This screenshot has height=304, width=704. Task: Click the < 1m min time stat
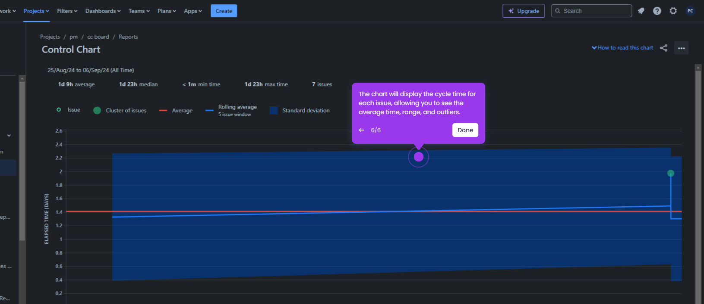201,84
